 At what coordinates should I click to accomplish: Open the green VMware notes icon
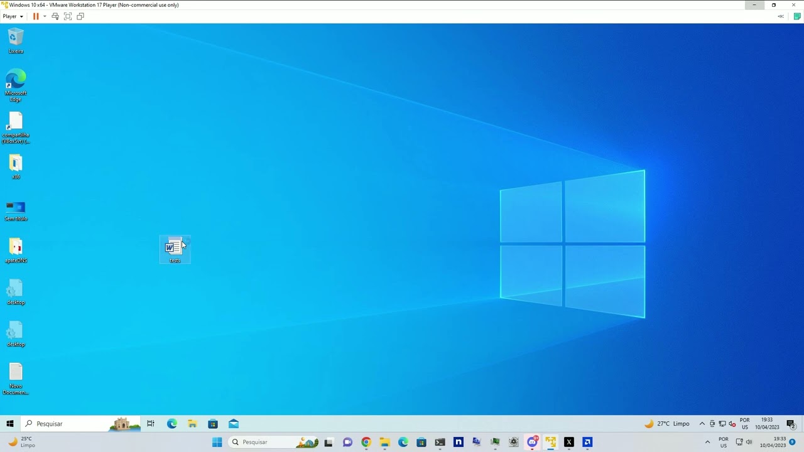click(x=797, y=16)
